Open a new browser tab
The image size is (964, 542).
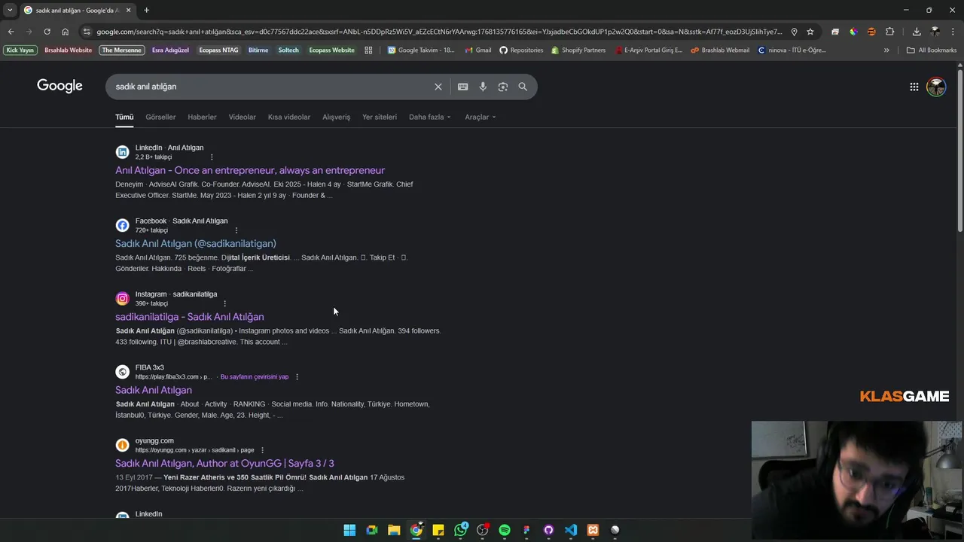tap(146, 10)
